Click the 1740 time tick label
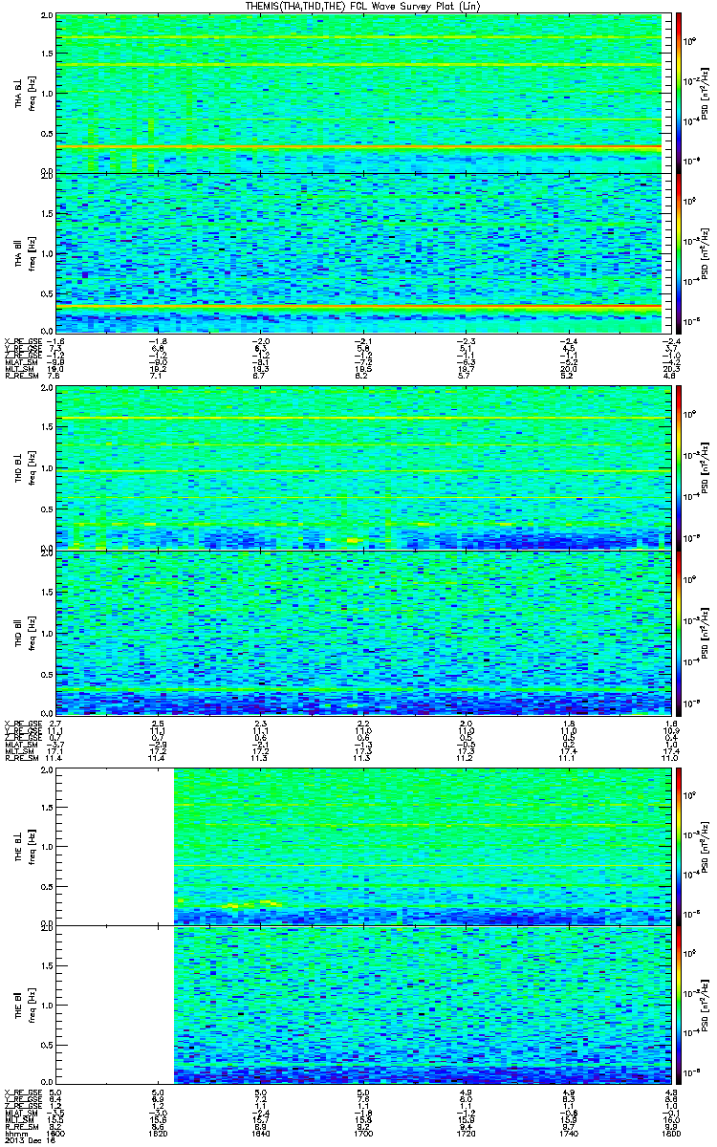The height and width of the screenshot is (1147, 717). [567, 1133]
